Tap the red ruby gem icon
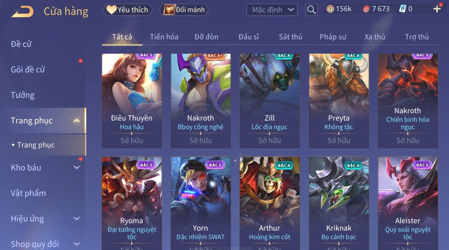449x250 pixels. (x=366, y=9)
